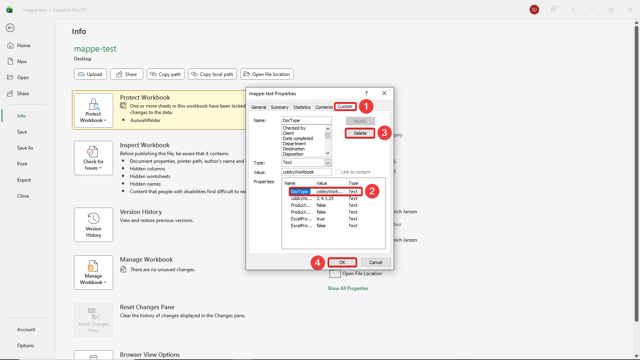The width and height of the screenshot is (640, 360).
Task: Click the Feedback icon in the title bar
Action: coord(554,10)
